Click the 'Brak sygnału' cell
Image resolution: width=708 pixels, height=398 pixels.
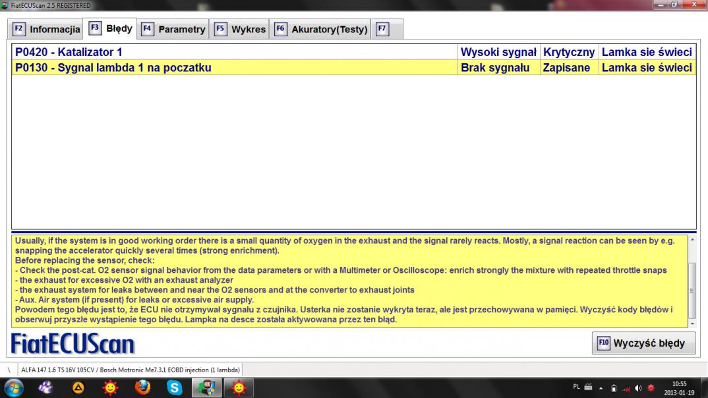(x=498, y=68)
